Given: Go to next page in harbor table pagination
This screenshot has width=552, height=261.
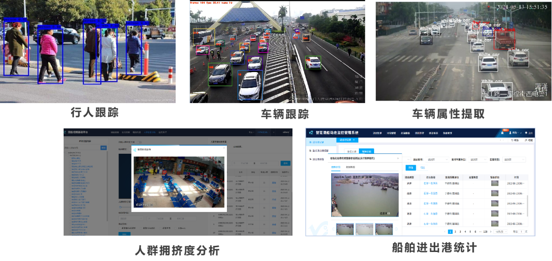Looking at the screenshot, I should pyautogui.click(x=490, y=232).
